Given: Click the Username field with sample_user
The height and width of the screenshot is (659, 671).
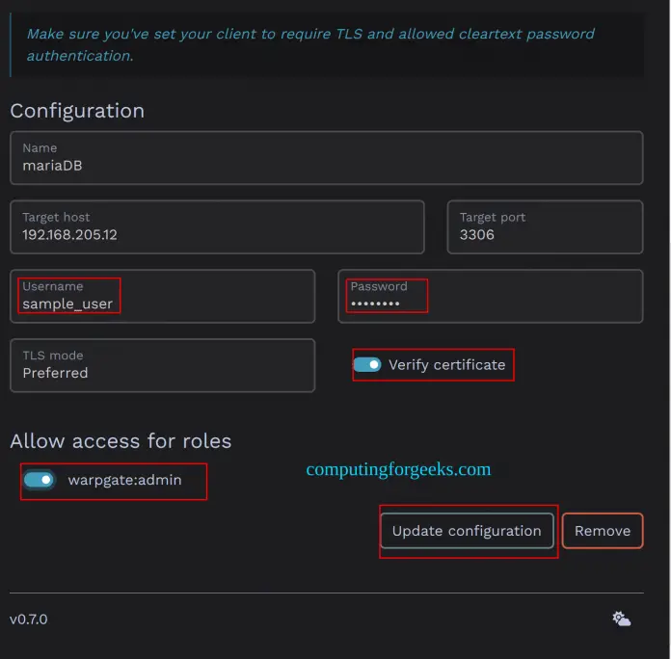Looking at the screenshot, I should click(162, 297).
